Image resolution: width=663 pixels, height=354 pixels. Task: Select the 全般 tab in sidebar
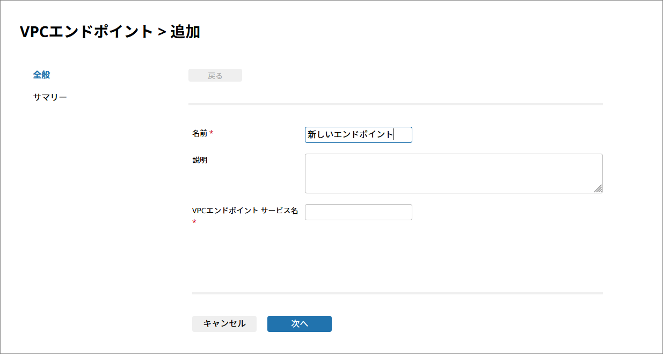[41, 75]
